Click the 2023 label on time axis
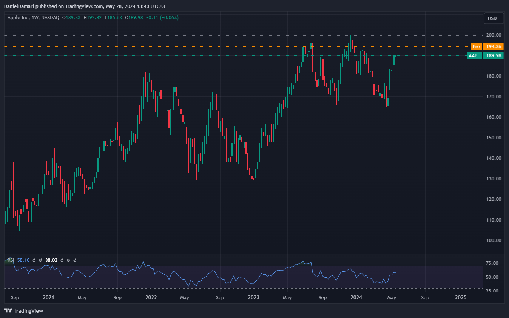 click(254, 298)
